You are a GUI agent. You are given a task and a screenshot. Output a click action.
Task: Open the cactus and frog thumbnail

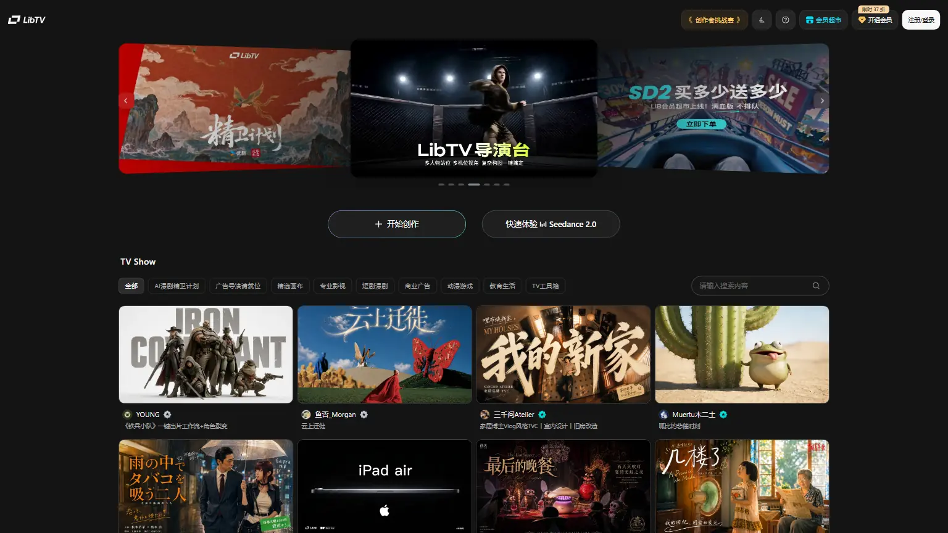742,355
